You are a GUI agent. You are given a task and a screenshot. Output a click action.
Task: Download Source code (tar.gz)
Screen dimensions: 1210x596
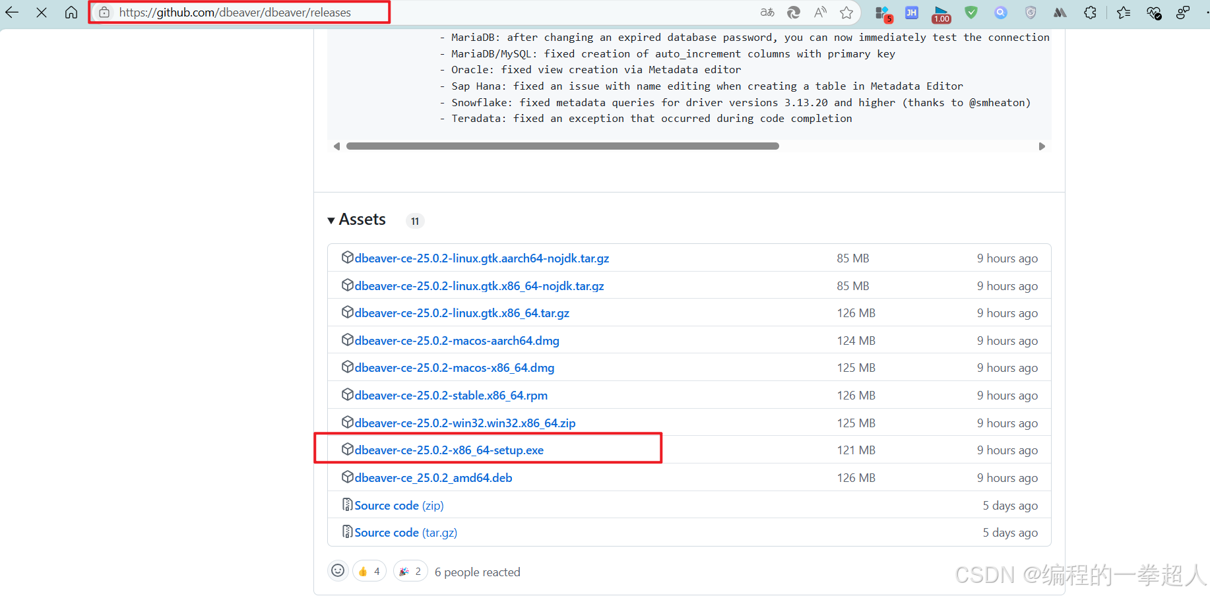pyautogui.click(x=406, y=532)
